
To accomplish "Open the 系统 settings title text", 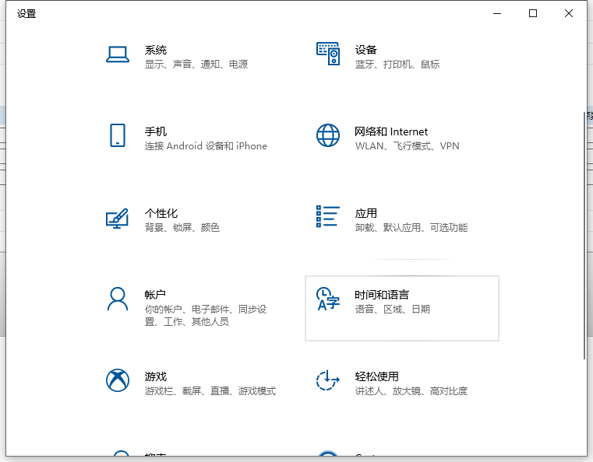I will click(x=155, y=50).
